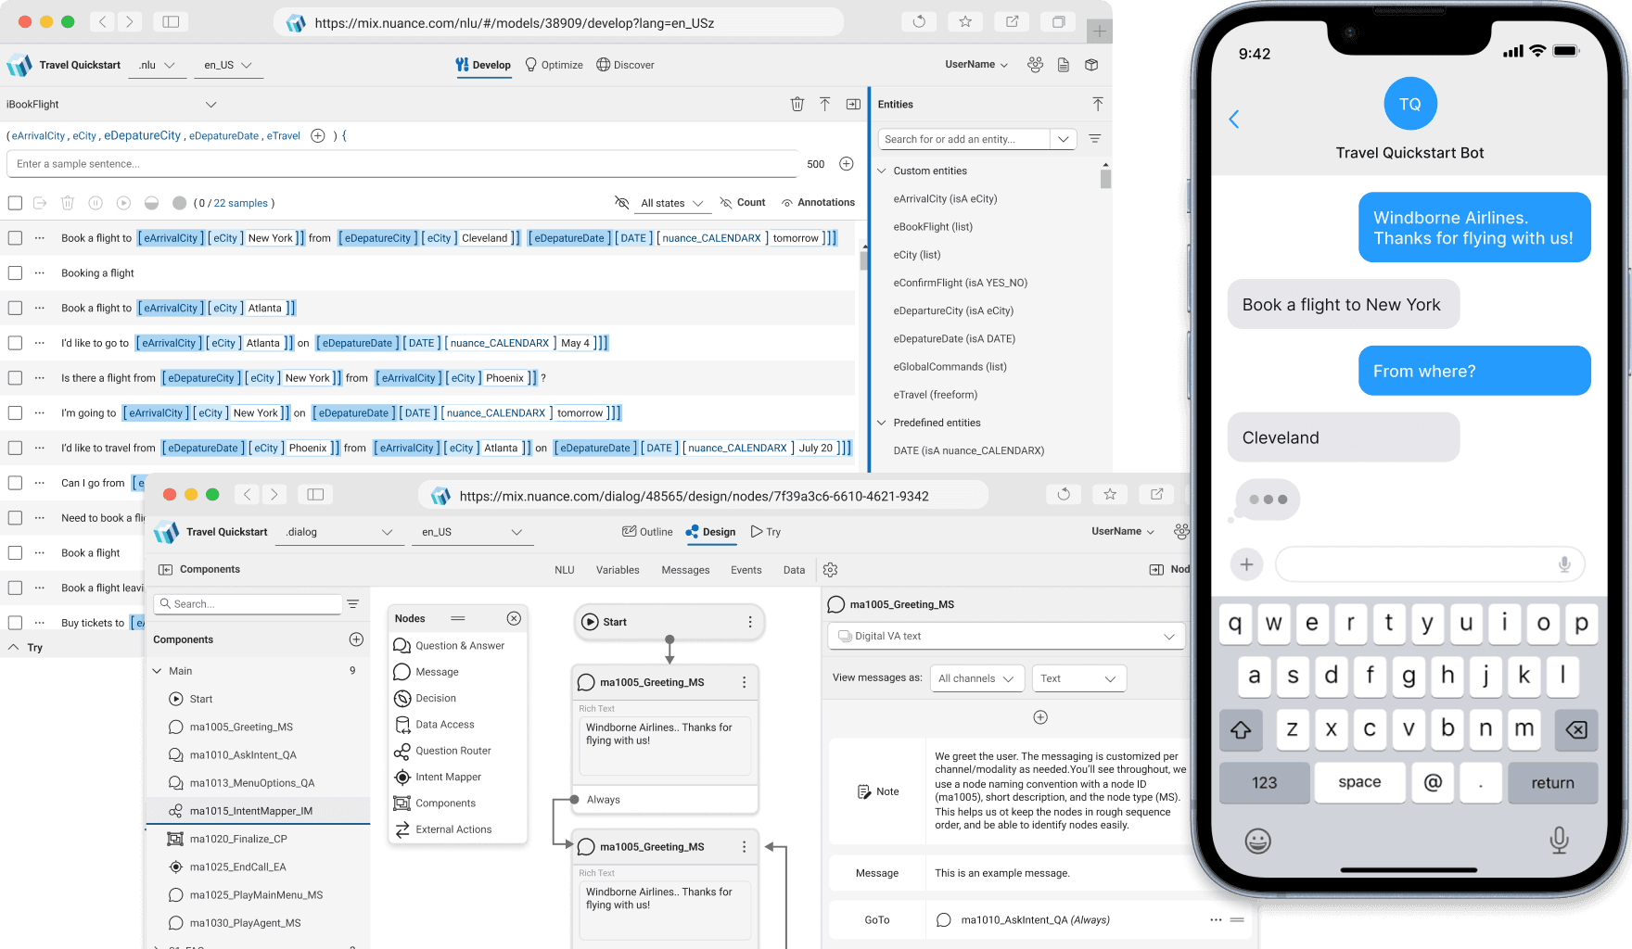Select the External Actions node type
The width and height of the screenshot is (1632, 949).
click(x=442, y=829)
